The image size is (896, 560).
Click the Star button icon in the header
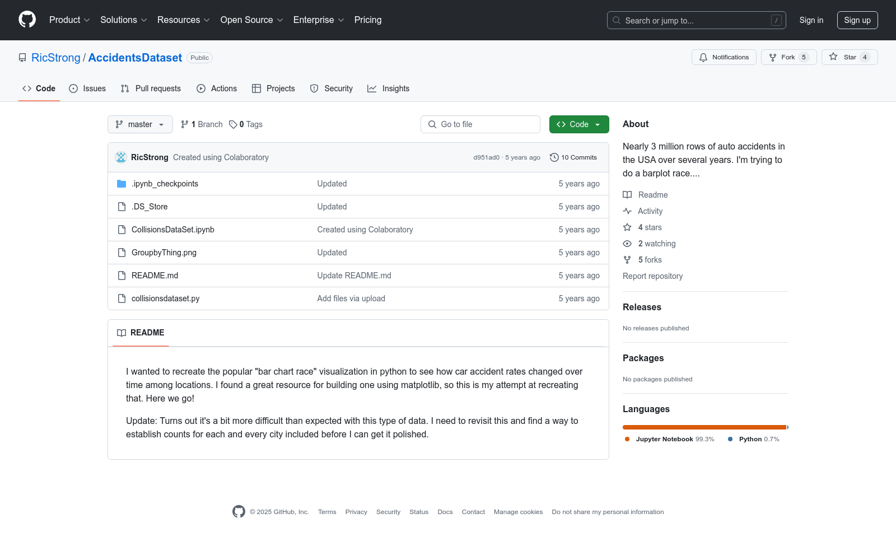tap(833, 57)
